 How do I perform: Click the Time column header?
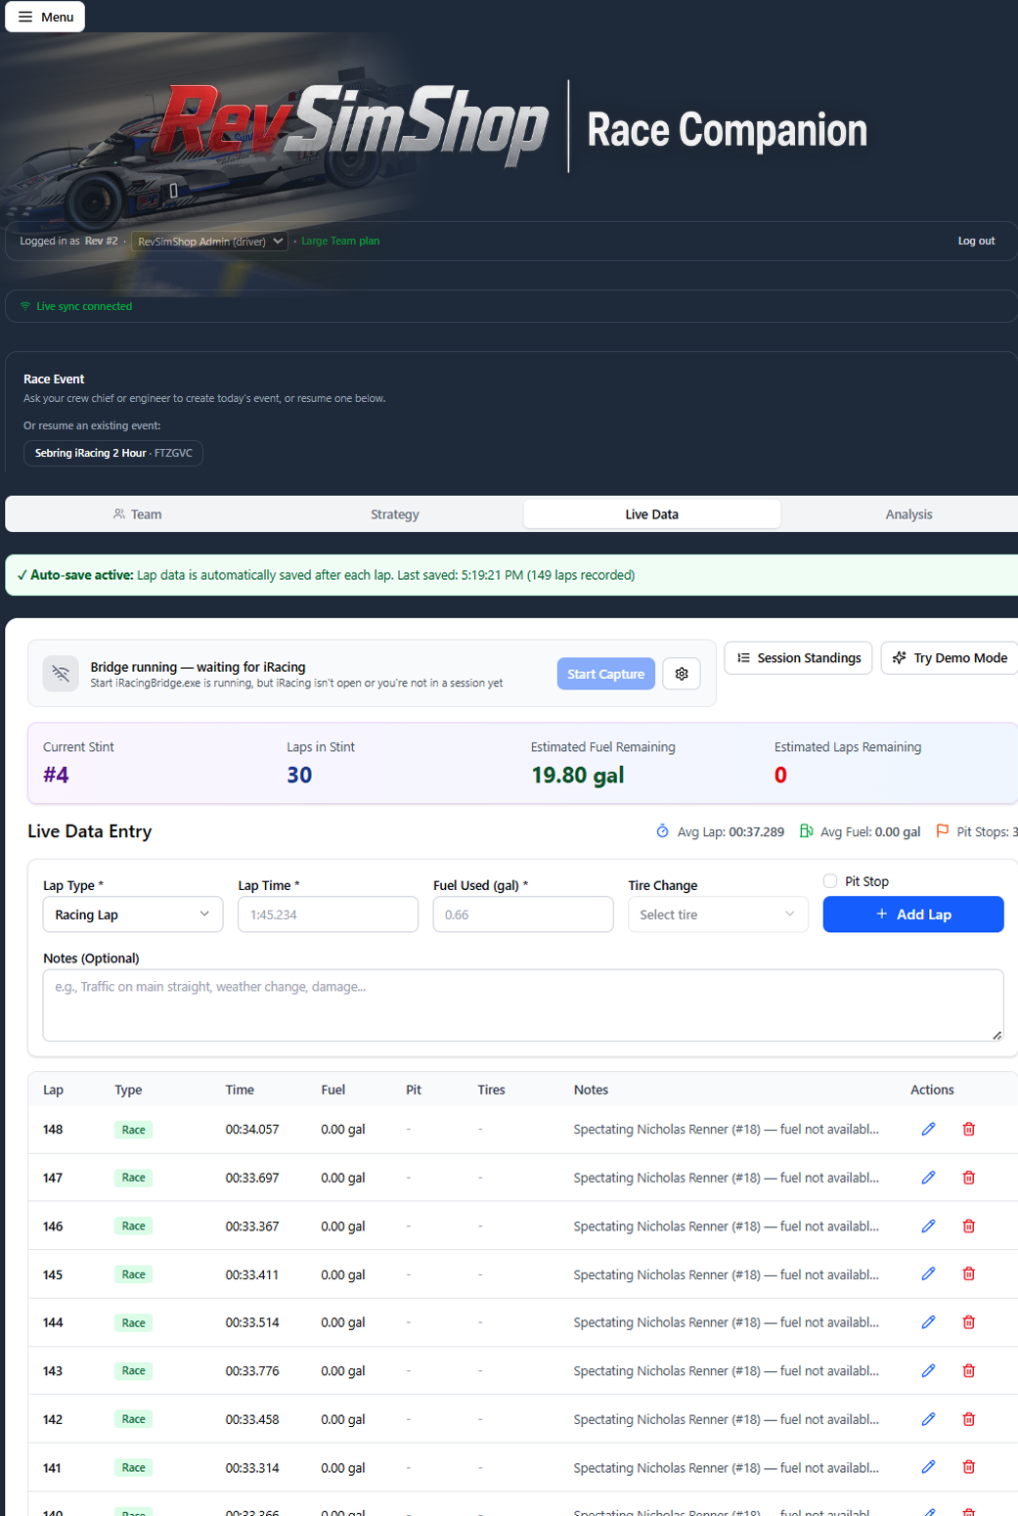pyautogui.click(x=240, y=1090)
